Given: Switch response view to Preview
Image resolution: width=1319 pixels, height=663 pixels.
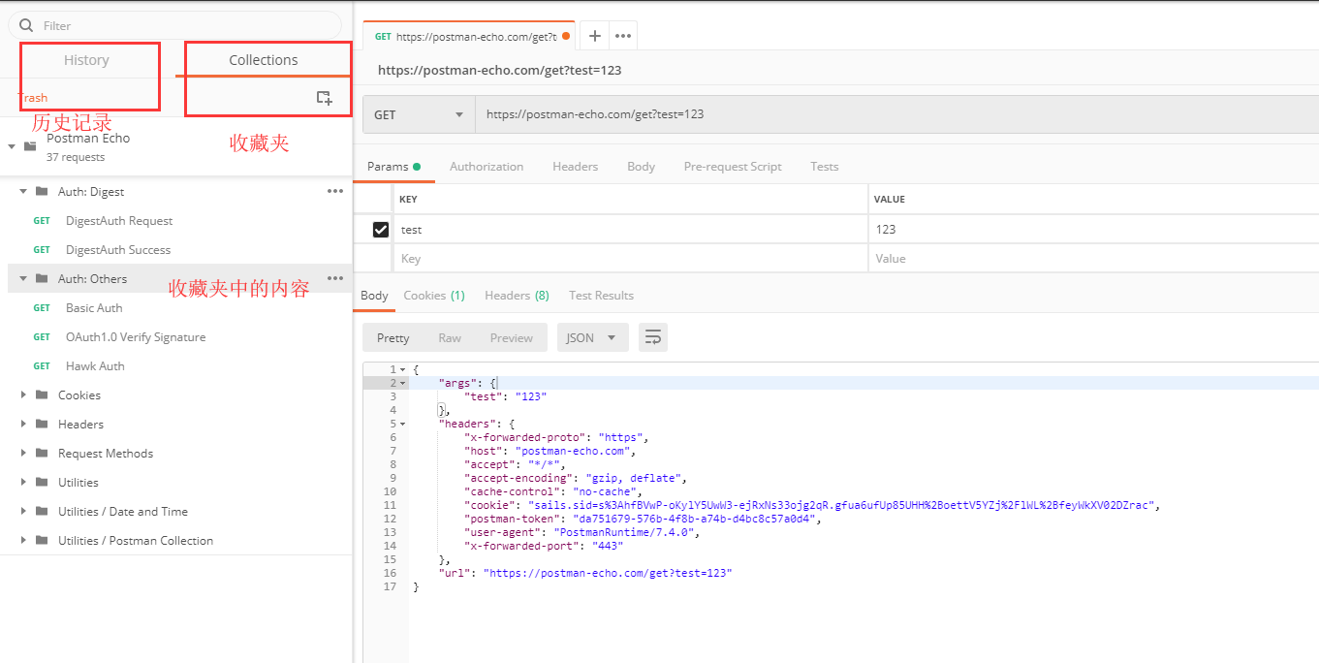Looking at the screenshot, I should (512, 338).
